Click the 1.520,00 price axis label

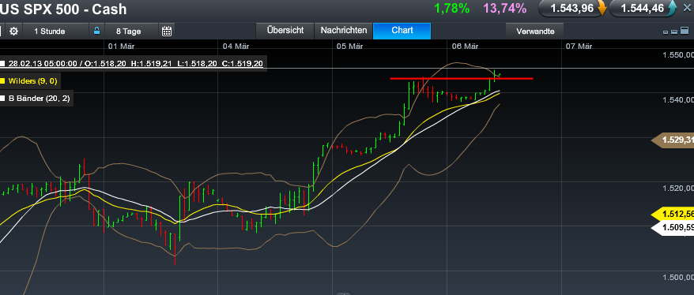pyautogui.click(x=677, y=189)
